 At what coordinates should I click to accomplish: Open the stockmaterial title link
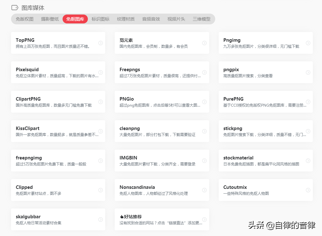239,158
